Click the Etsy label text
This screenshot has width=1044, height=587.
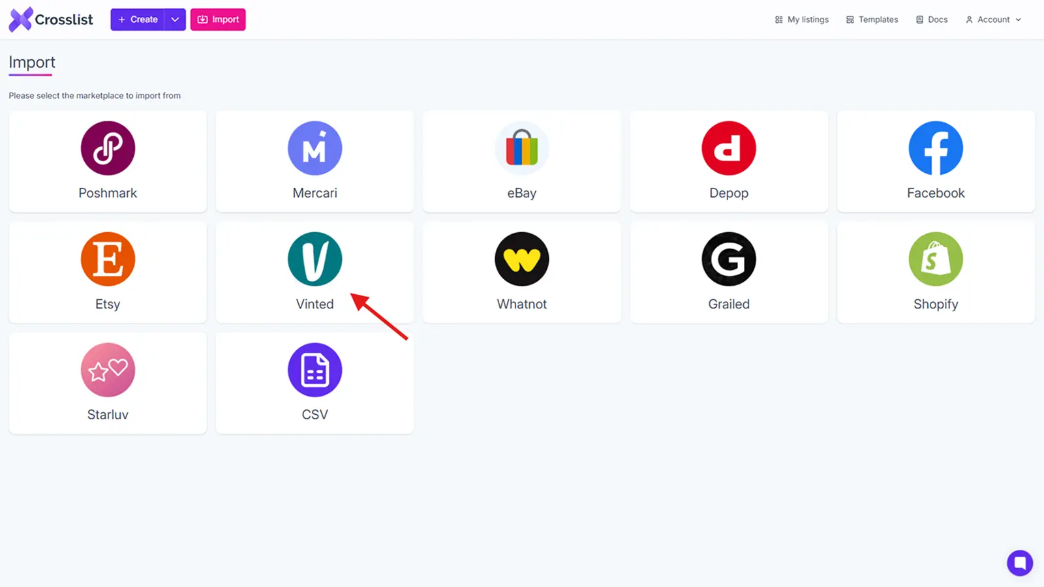108,304
